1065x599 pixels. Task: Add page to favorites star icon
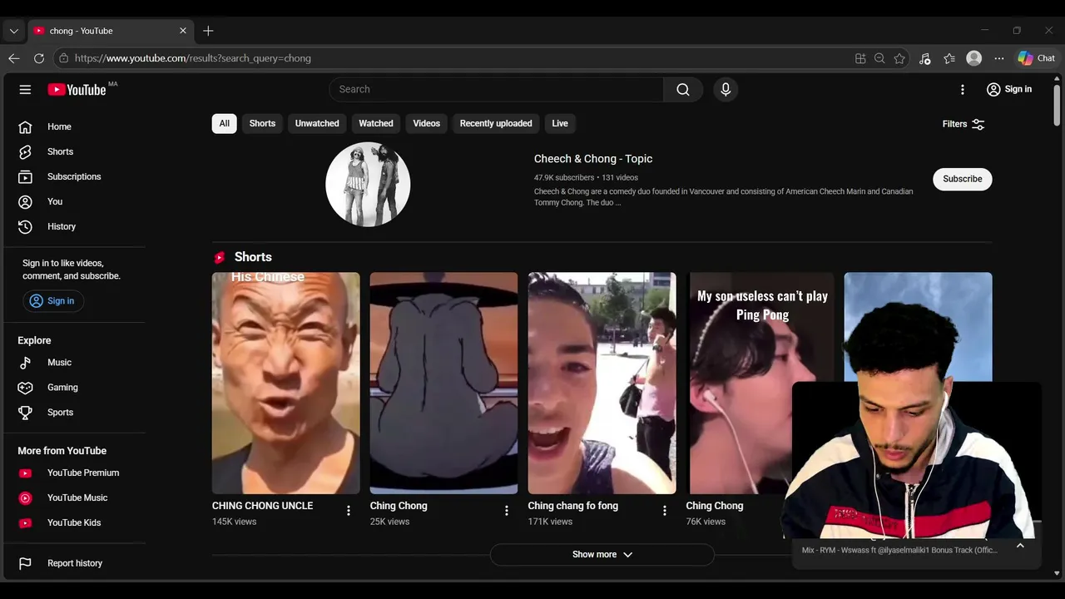(899, 58)
